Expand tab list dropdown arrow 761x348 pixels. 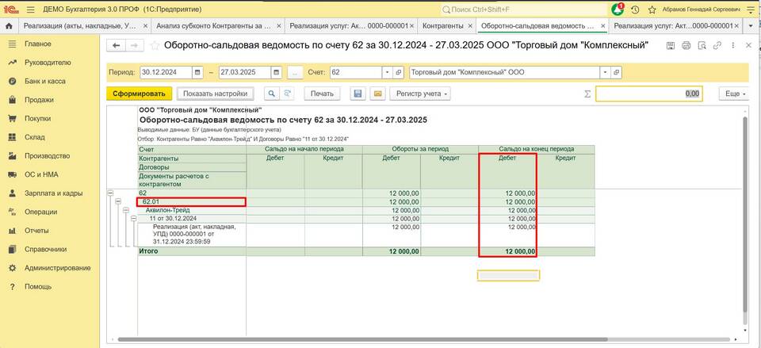pos(751,25)
